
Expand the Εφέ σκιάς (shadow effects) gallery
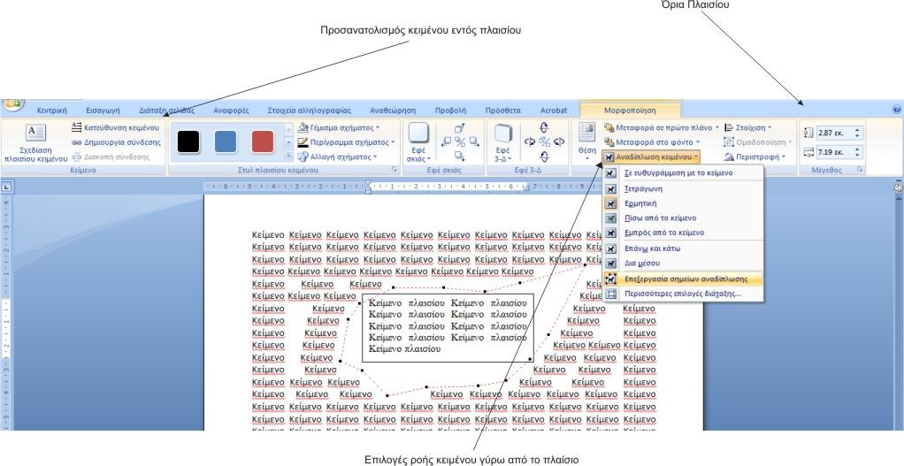(x=419, y=142)
